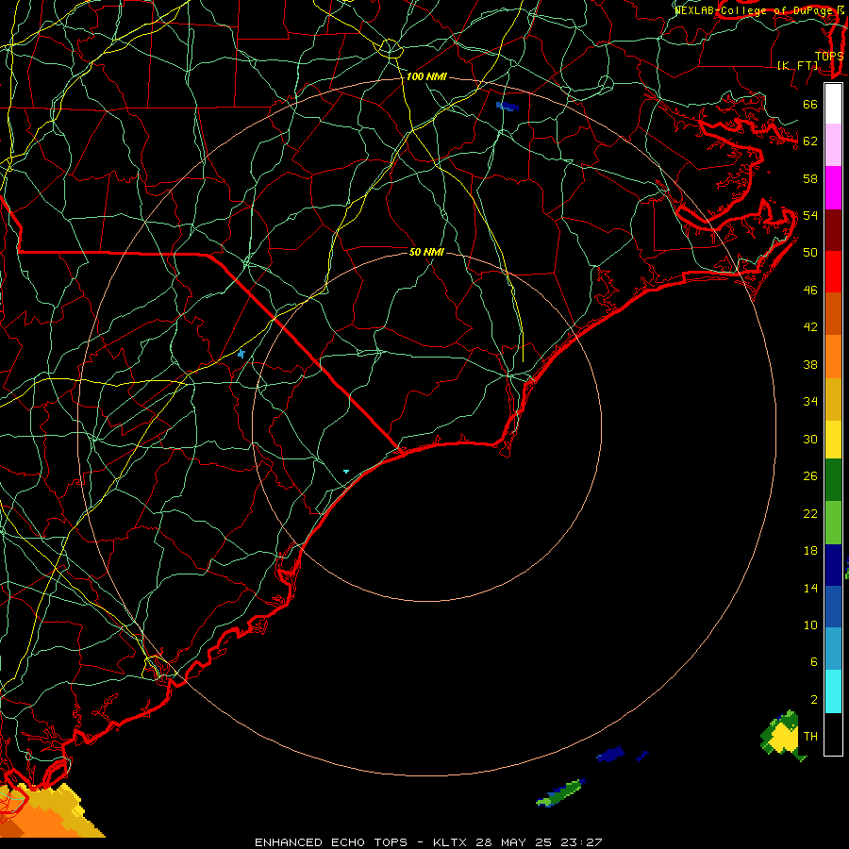This screenshot has width=849, height=849.
Task: Click the '50 NMI' range ring label
Action: 426,252
